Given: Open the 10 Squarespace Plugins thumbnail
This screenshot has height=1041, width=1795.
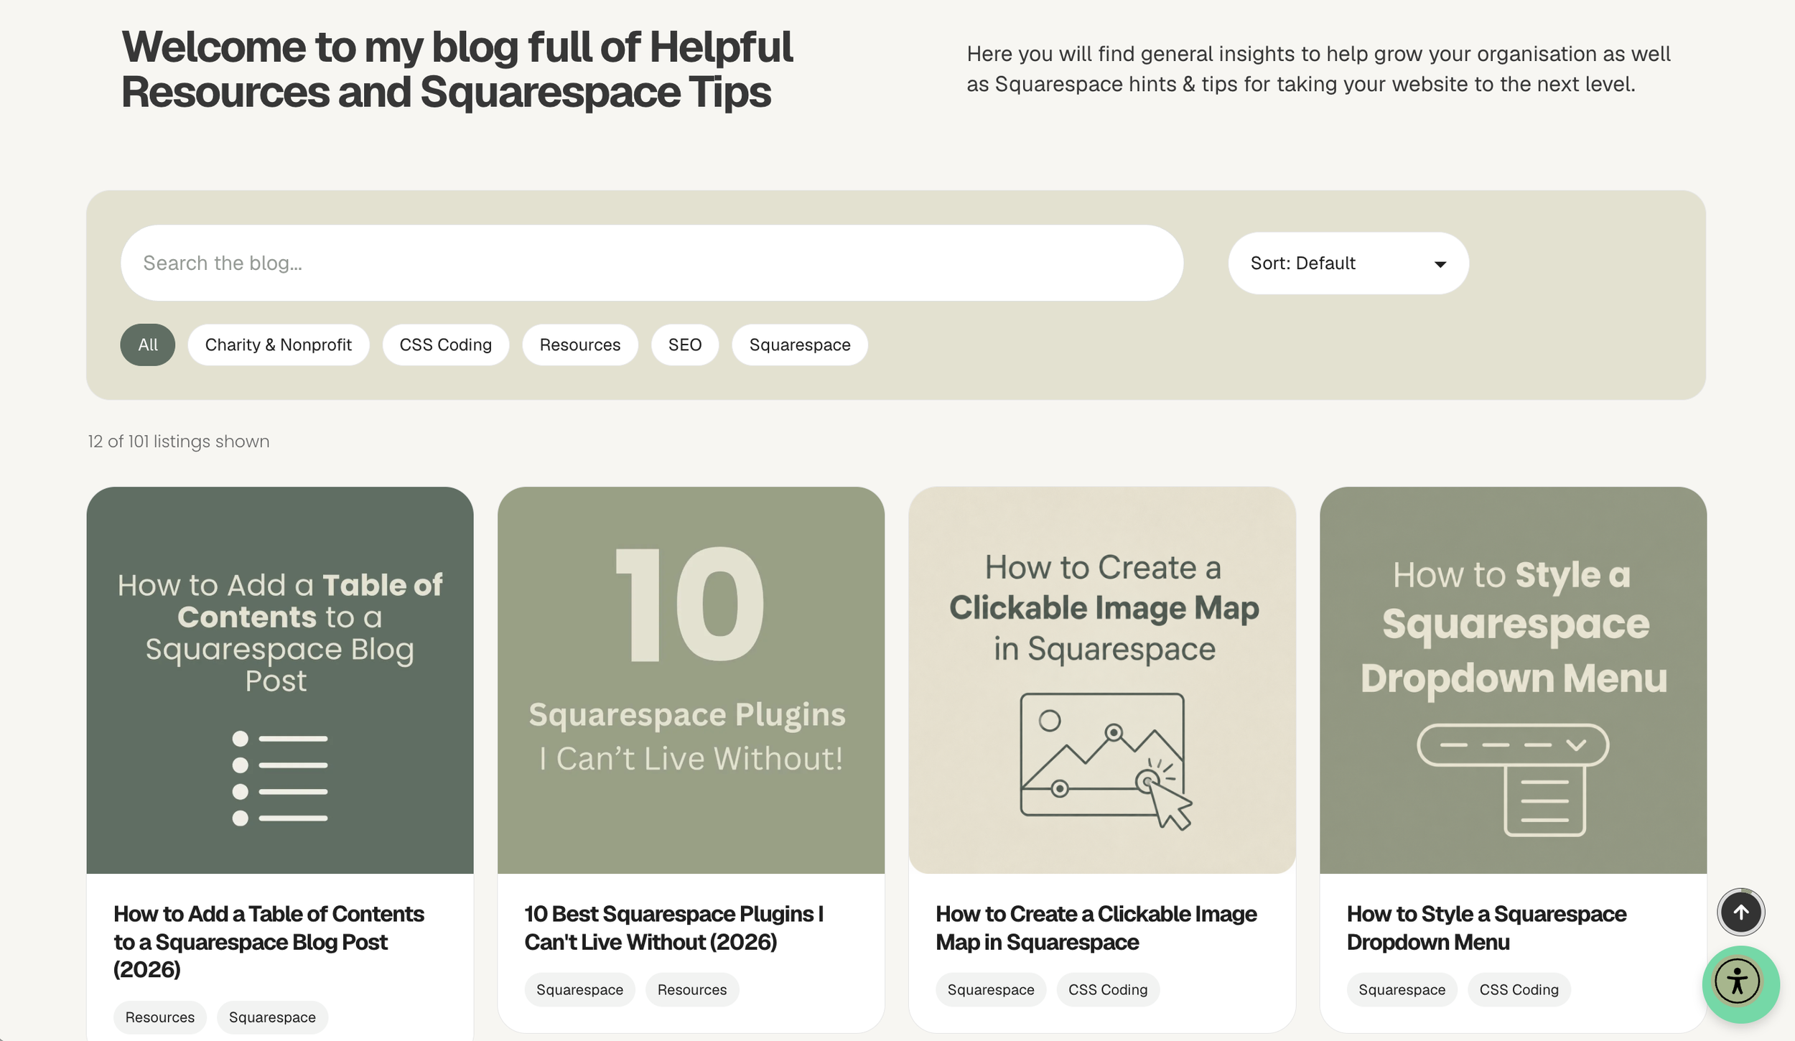Looking at the screenshot, I should (x=691, y=680).
